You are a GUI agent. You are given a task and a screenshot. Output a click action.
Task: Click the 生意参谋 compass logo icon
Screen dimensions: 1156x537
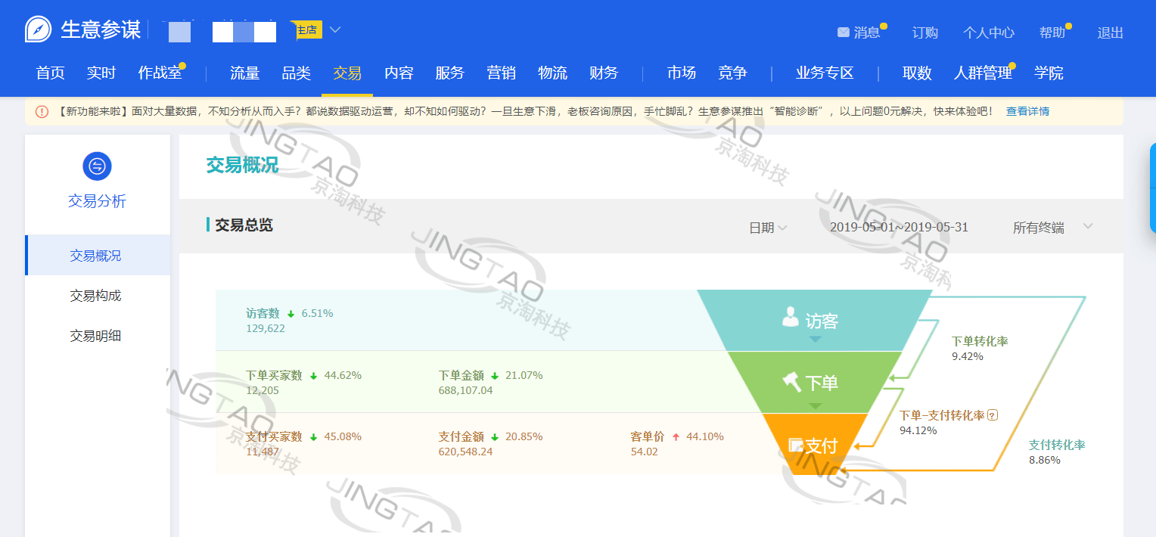[39, 29]
